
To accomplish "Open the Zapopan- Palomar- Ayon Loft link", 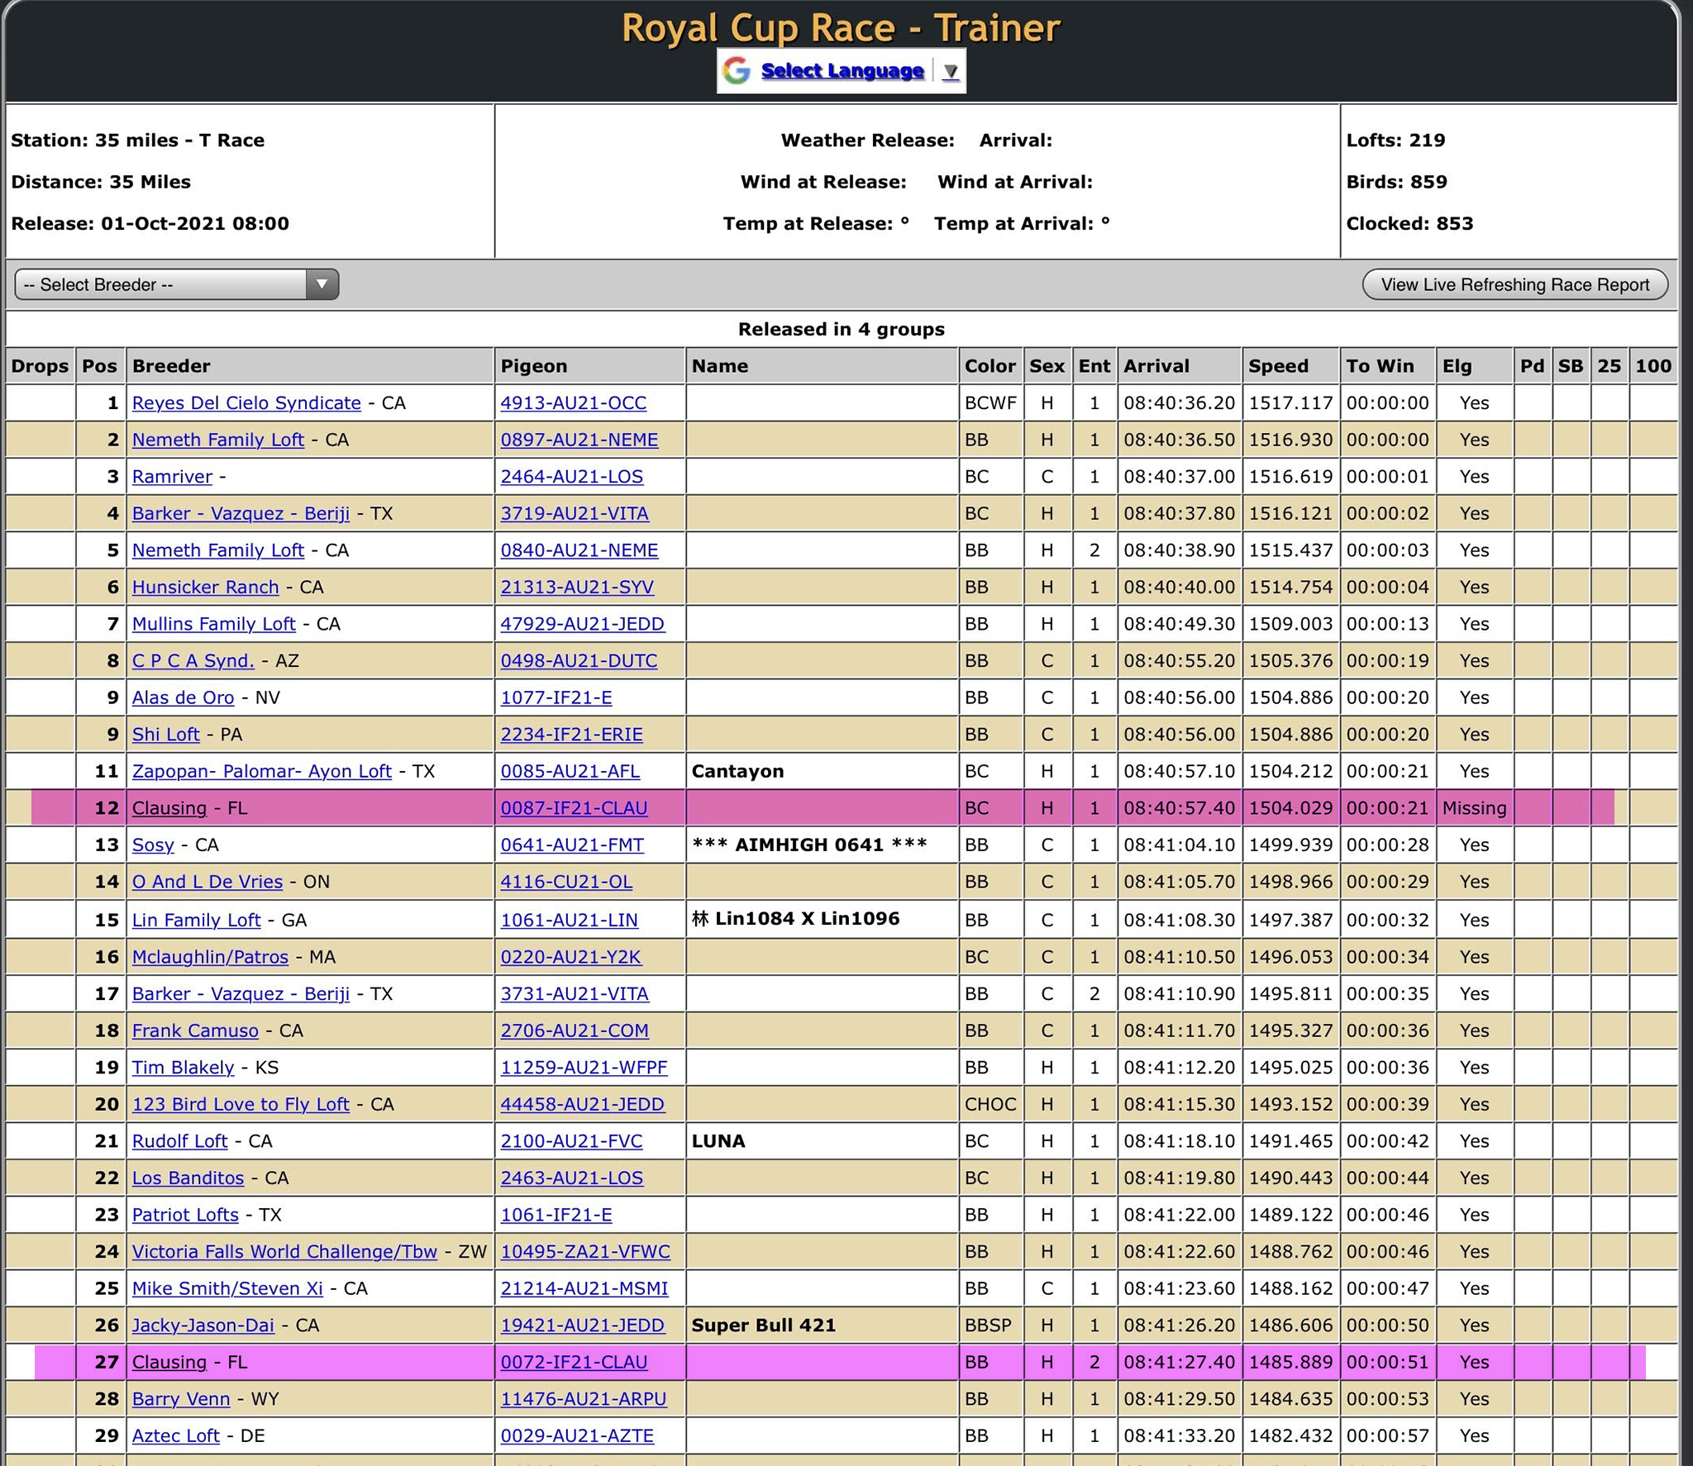I will coord(261,772).
